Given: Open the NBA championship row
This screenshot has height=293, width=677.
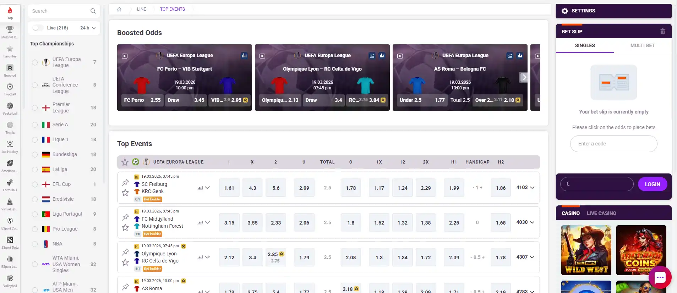Looking at the screenshot, I should point(65,244).
